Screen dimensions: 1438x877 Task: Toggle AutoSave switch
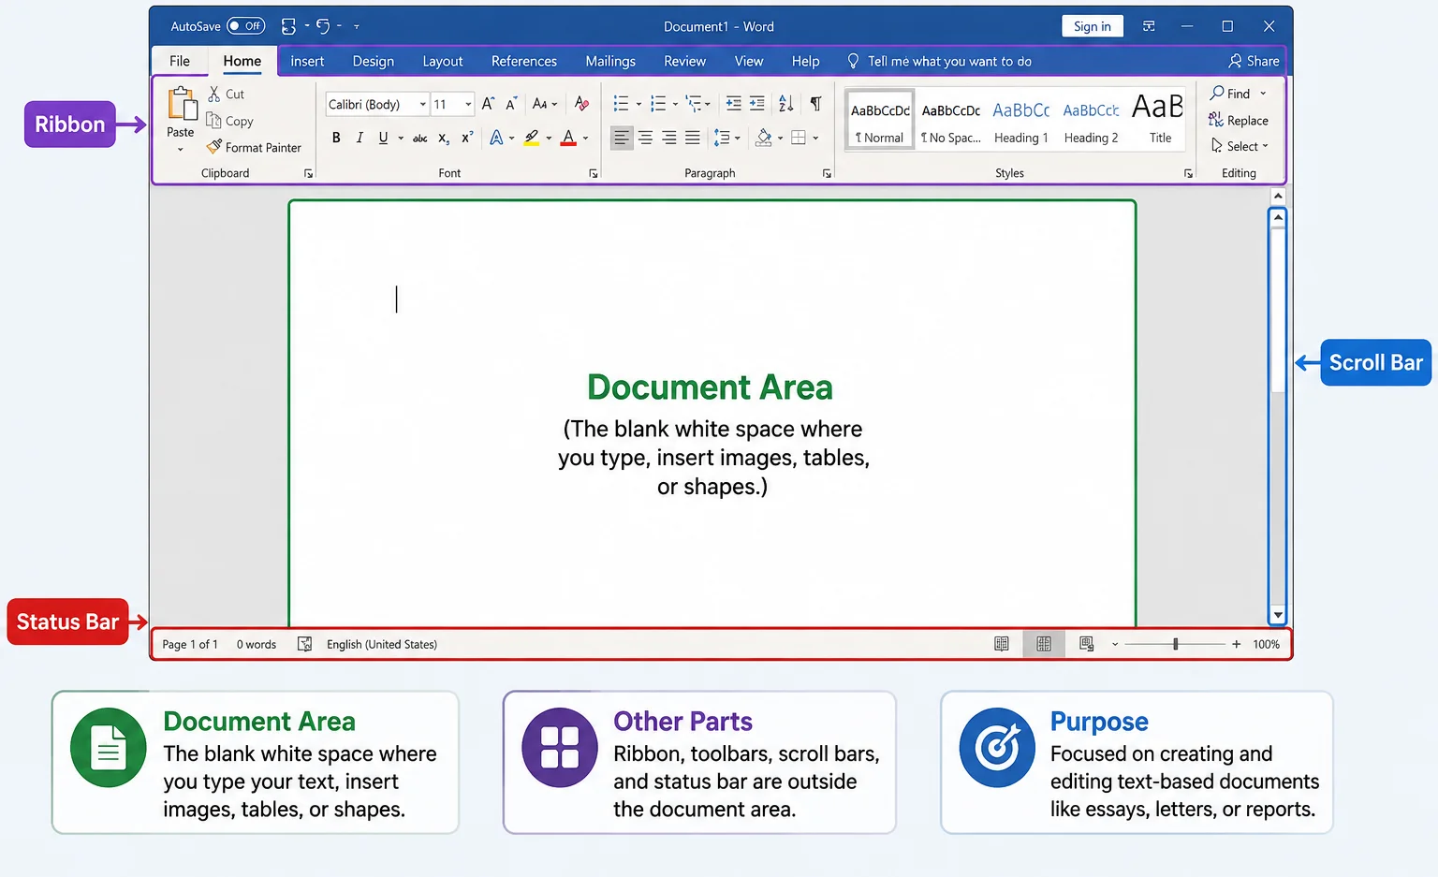pyautogui.click(x=246, y=26)
